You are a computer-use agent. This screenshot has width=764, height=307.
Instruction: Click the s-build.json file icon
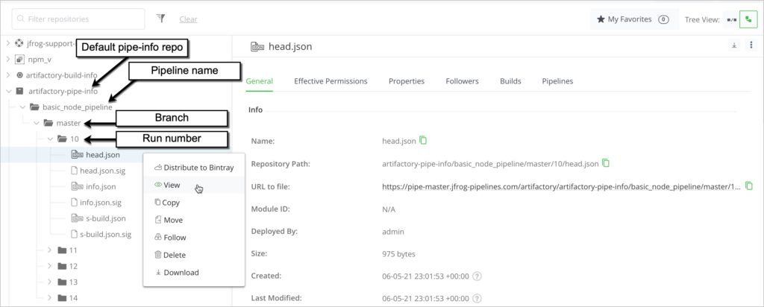(77, 218)
